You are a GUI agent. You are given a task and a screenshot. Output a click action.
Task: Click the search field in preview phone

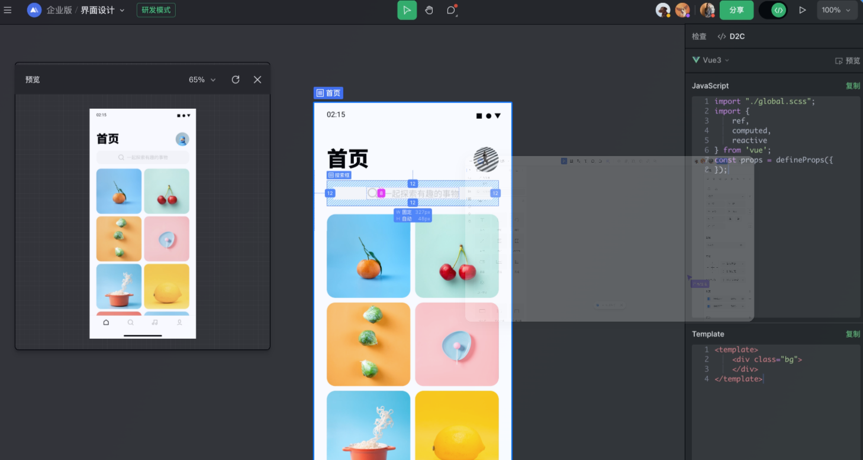pos(143,157)
